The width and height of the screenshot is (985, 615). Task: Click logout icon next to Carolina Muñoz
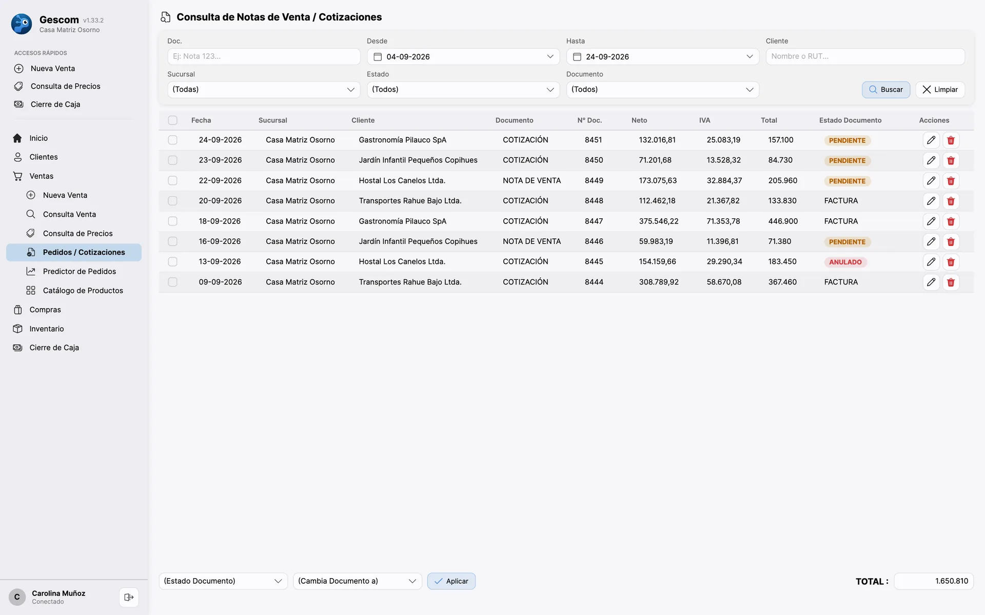129,597
